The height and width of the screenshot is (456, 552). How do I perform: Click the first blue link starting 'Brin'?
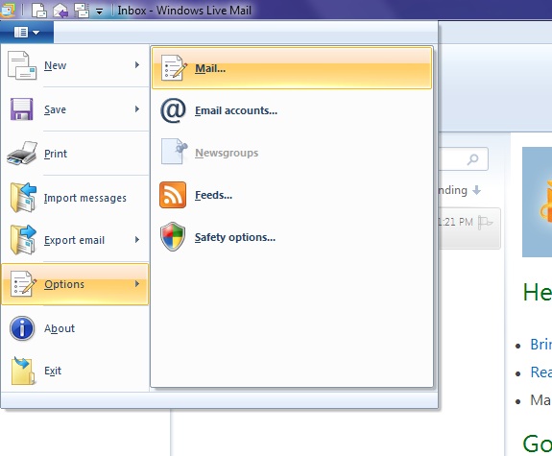coord(540,344)
